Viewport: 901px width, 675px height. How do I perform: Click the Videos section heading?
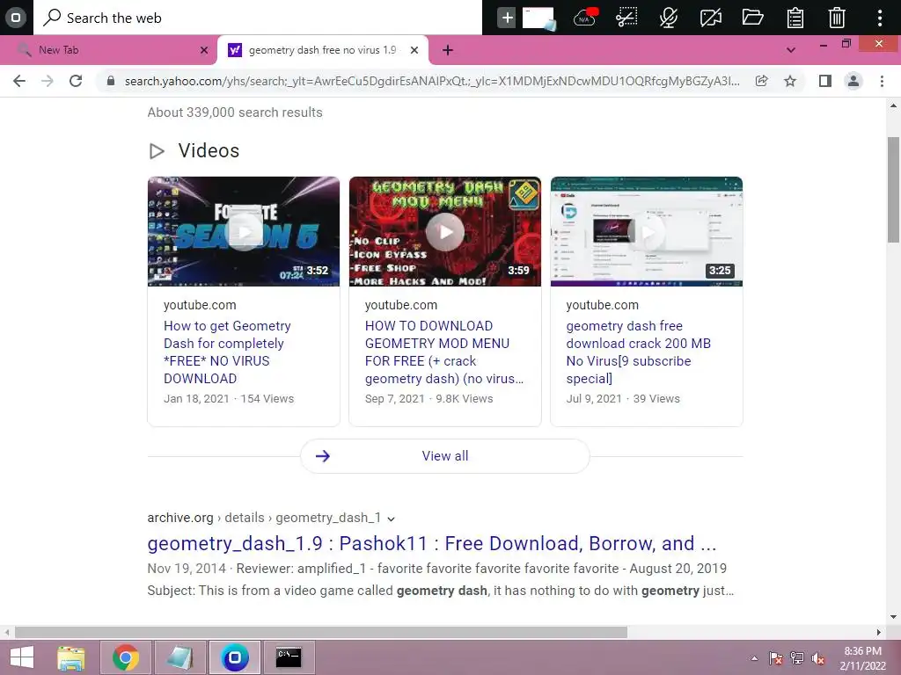pyautogui.click(x=209, y=150)
